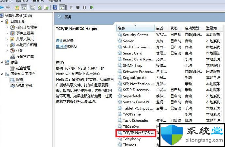This screenshot has height=147, width=225.
Task: Open 磁盘管理 in the tree
Action: [23, 68]
